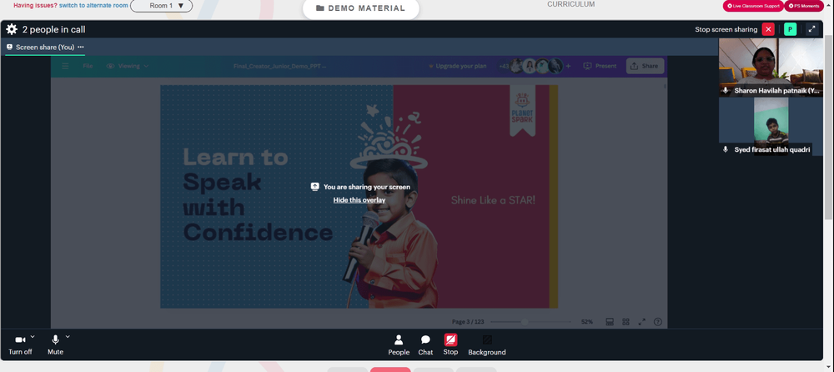Screen dimensions: 834x372
Task: Open call settings gear icon
Action: tap(12, 29)
